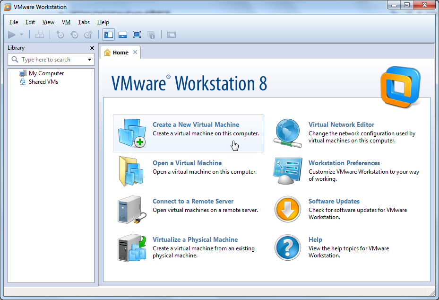Click the Power On play button in toolbar

[x=12, y=35]
